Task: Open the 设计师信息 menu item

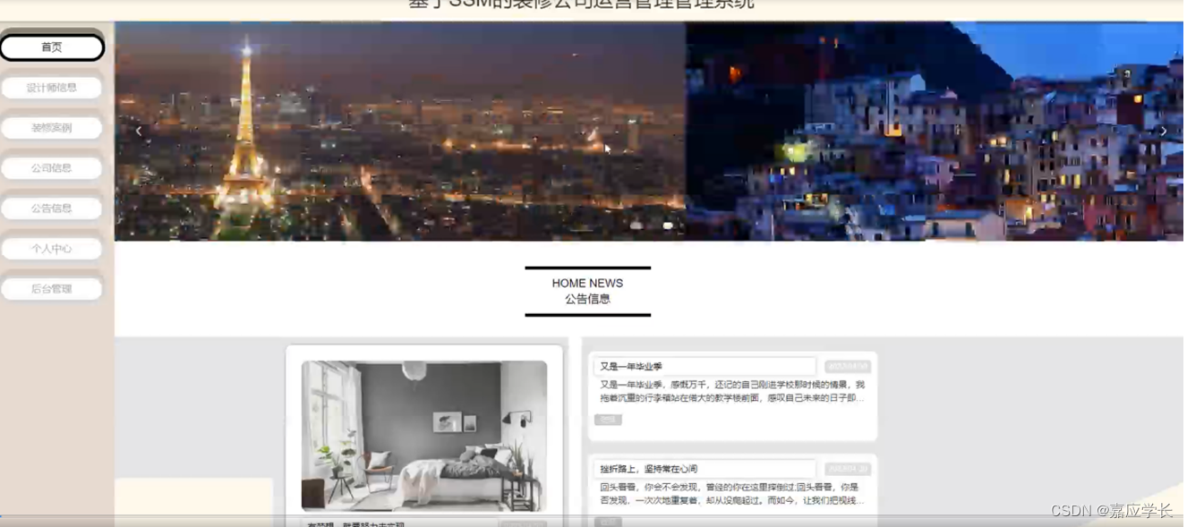Action: point(52,88)
